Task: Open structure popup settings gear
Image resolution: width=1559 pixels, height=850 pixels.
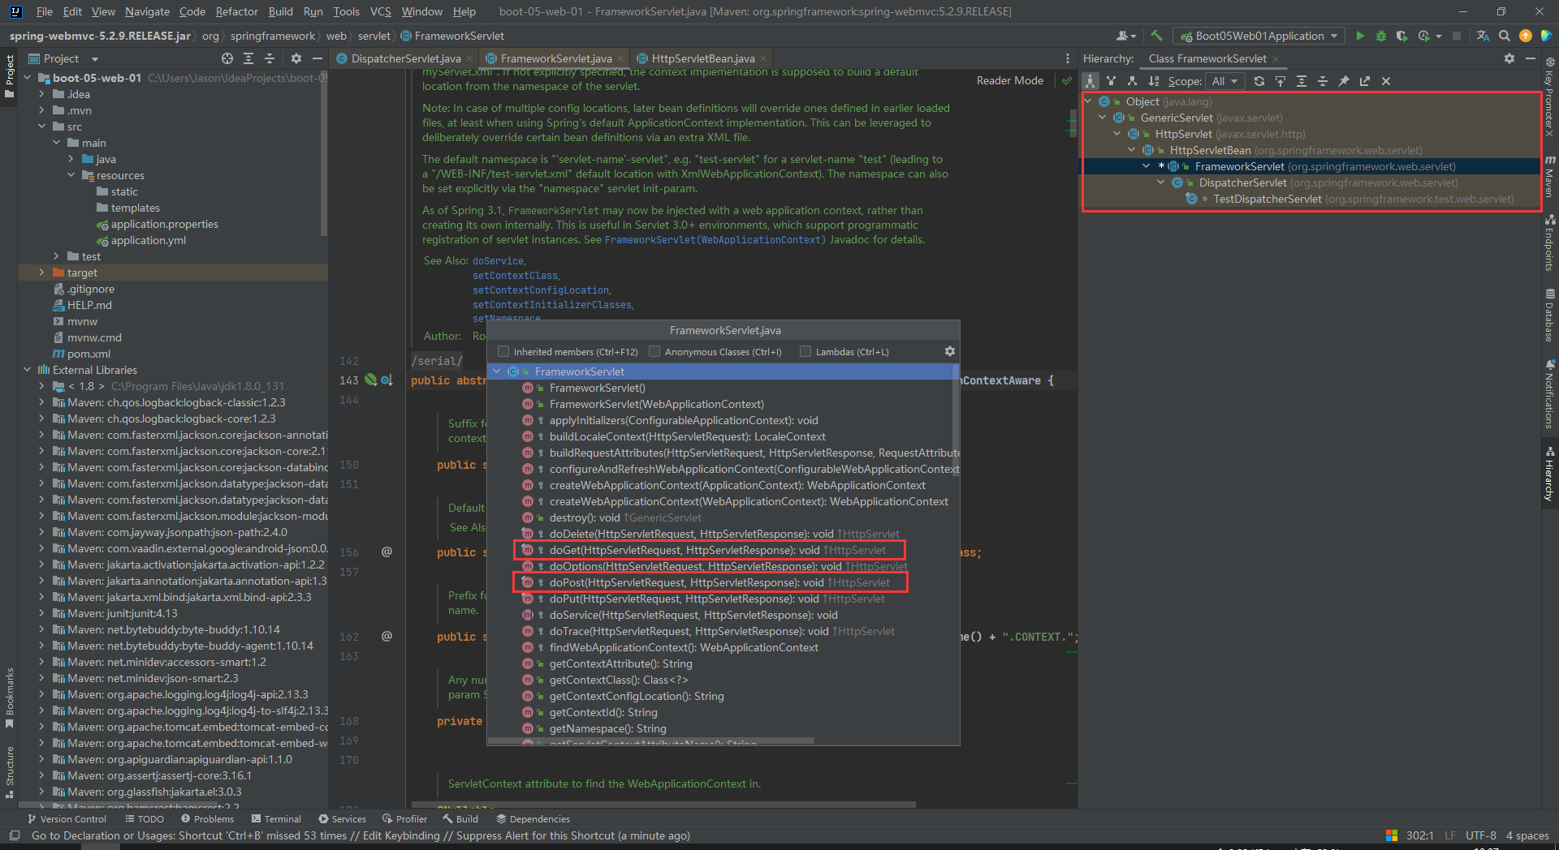Action: pyautogui.click(x=949, y=351)
